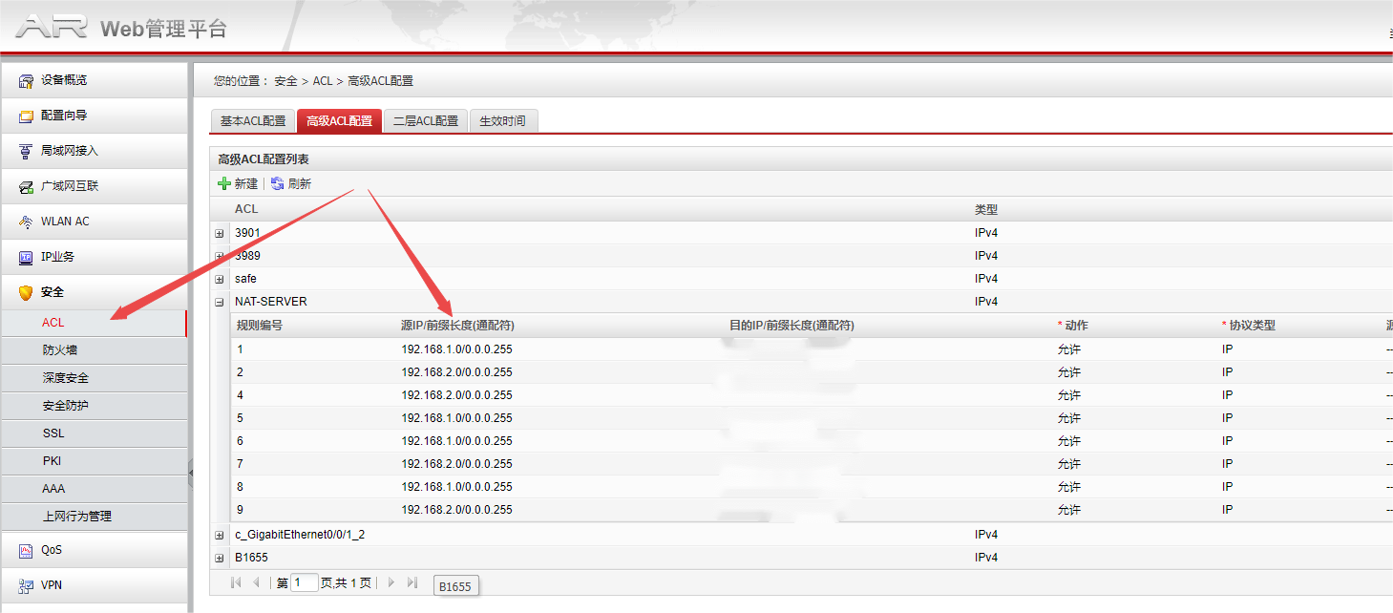Expand the 3901 ACL row

pyautogui.click(x=220, y=233)
